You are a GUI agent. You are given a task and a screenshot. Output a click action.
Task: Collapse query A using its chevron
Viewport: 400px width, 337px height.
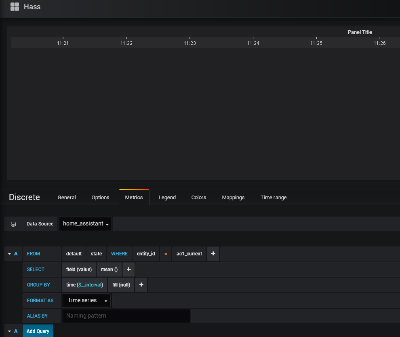tap(9, 254)
